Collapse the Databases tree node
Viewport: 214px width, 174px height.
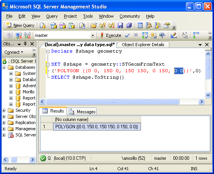click(x=4, y=67)
